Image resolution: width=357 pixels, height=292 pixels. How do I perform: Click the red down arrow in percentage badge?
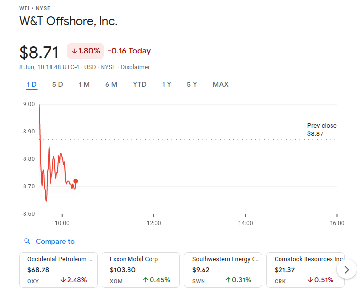coord(74,51)
